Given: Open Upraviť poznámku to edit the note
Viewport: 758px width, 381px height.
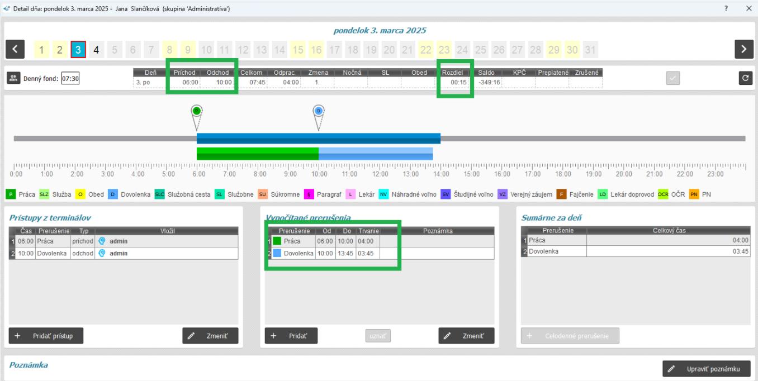Looking at the screenshot, I should [707, 369].
